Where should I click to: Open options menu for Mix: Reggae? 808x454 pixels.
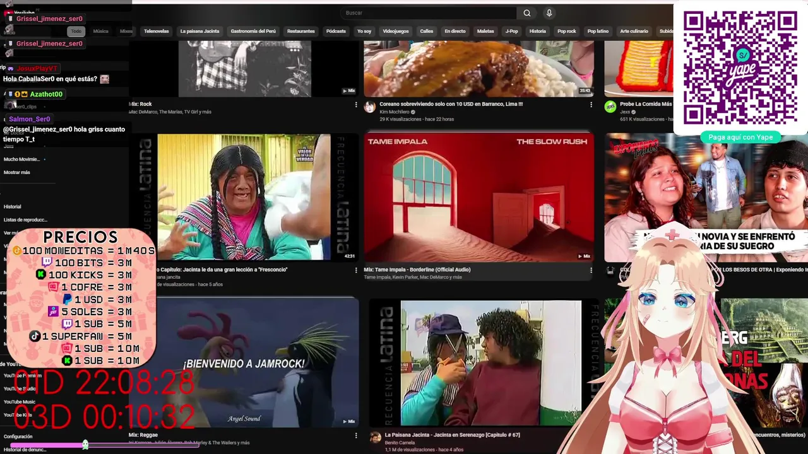(x=356, y=435)
